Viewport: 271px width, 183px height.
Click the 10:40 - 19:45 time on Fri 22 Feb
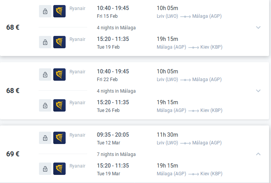[113, 71]
